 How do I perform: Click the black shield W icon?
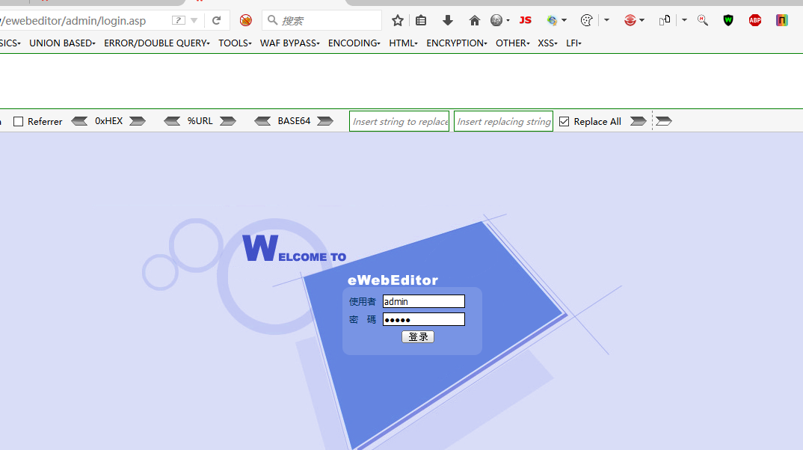point(728,20)
